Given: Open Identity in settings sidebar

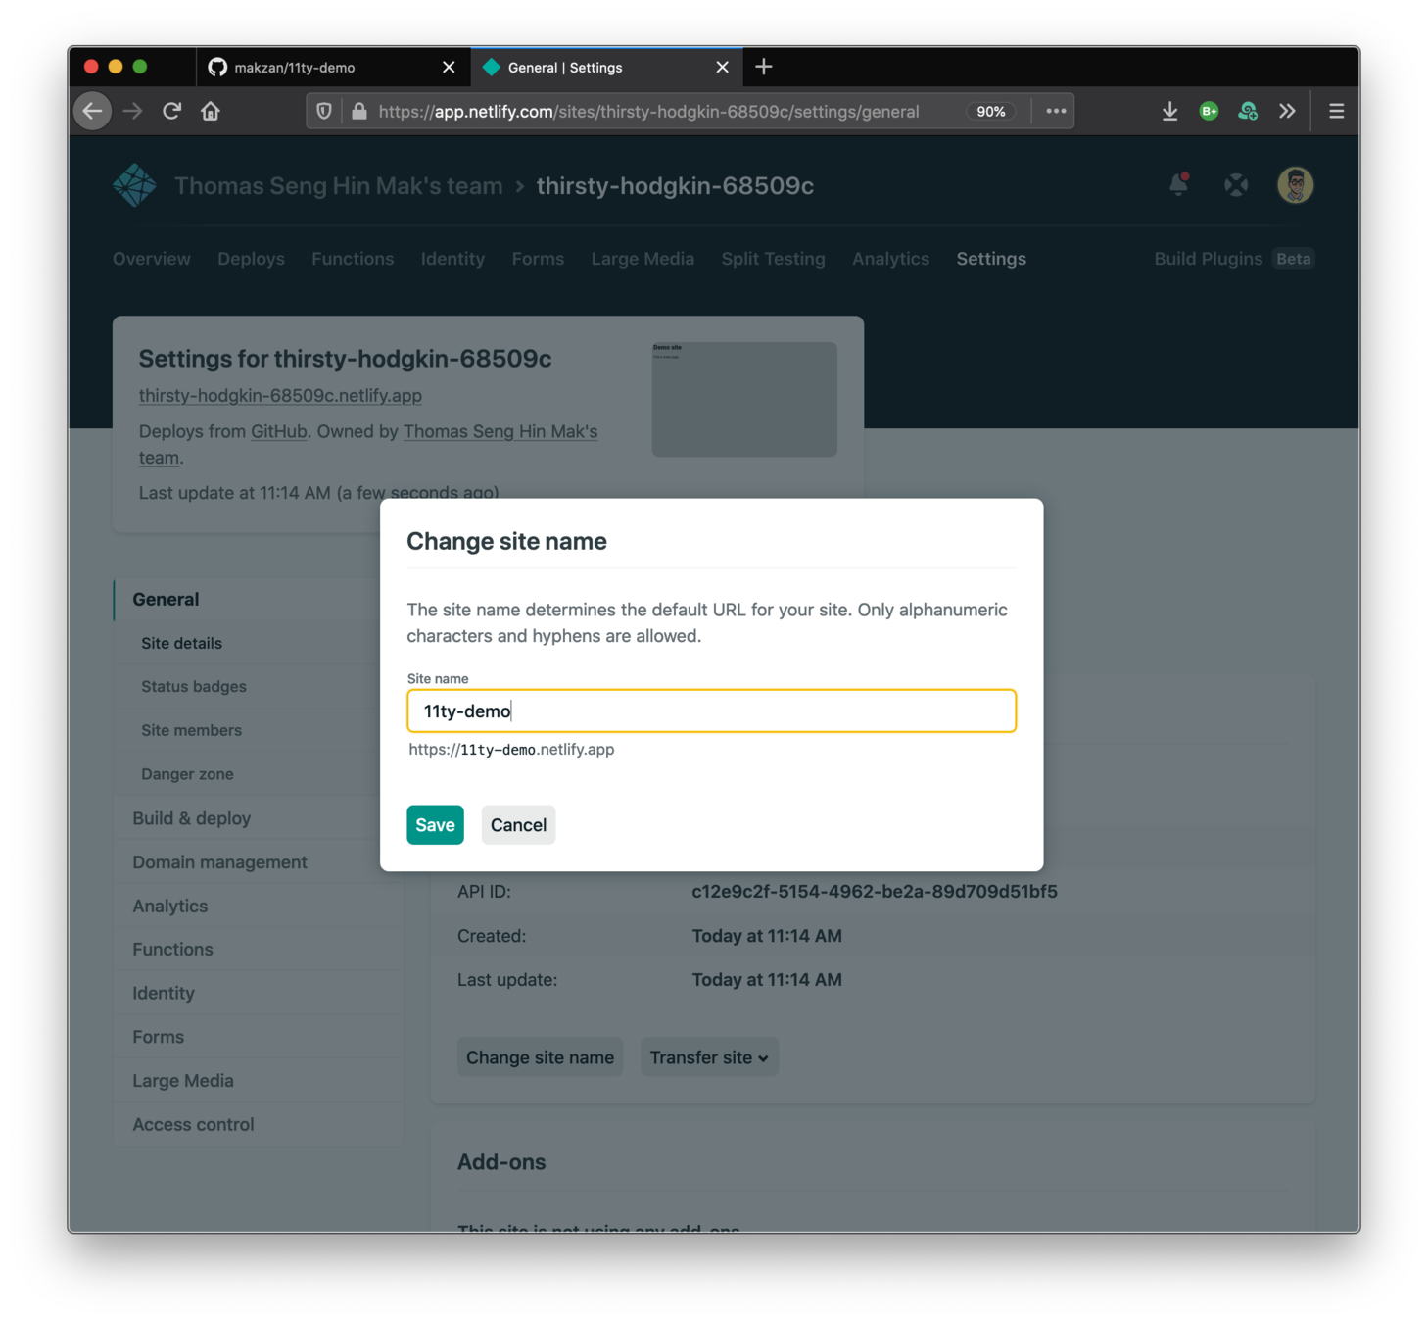Looking at the screenshot, I should [x=164, y=993].
